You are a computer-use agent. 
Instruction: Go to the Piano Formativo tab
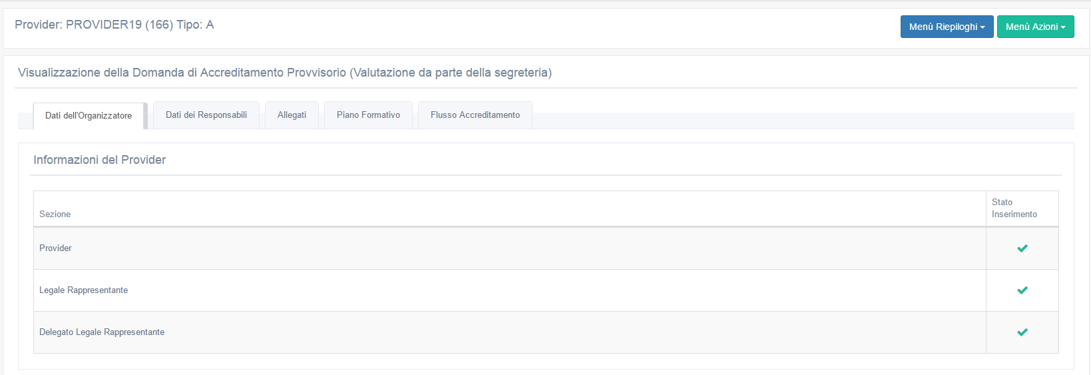pyautogui.click(x=368, y=115)
